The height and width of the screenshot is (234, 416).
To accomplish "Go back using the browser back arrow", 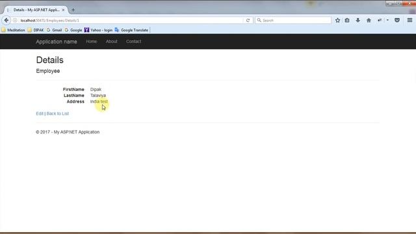I will pos(6,20).
